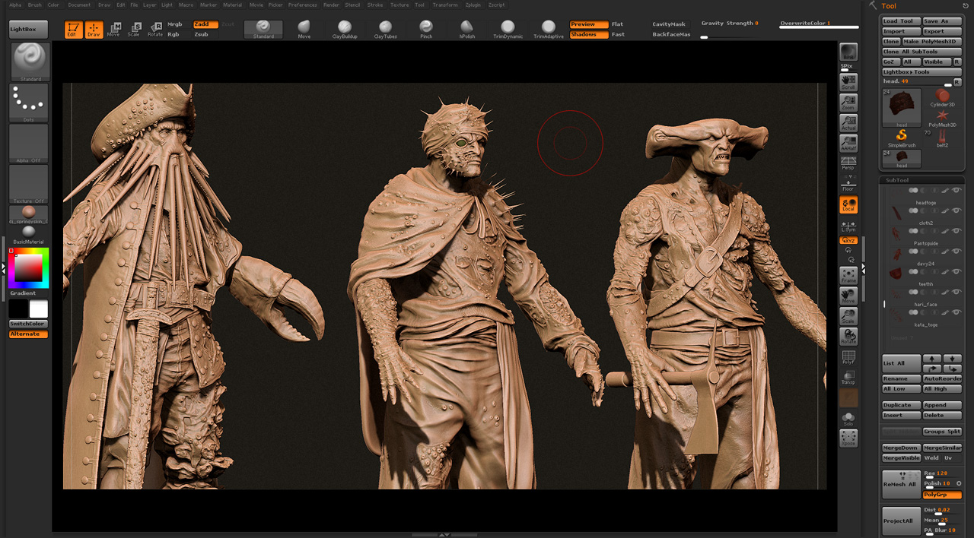Image resolution: width=974 pixels, height=538 pixels.
Task: Open the Render menu
Action: point(331,5)
